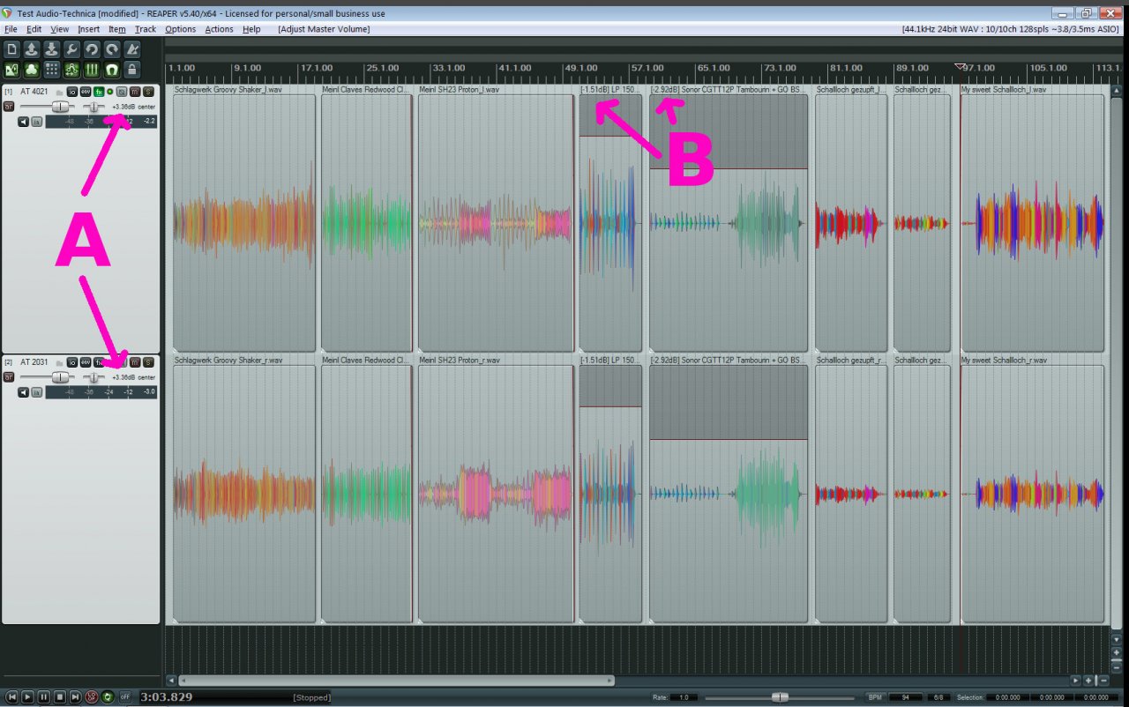Solo the AT 4021 track
This screenshot has width=1129, height=707.
click(x=148, y=92)
